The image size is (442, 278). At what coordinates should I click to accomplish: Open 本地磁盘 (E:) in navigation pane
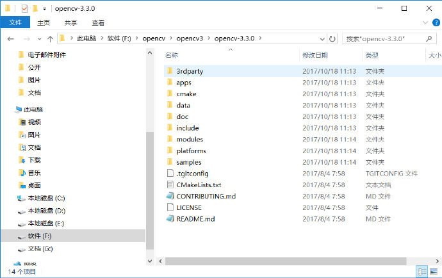46,224
